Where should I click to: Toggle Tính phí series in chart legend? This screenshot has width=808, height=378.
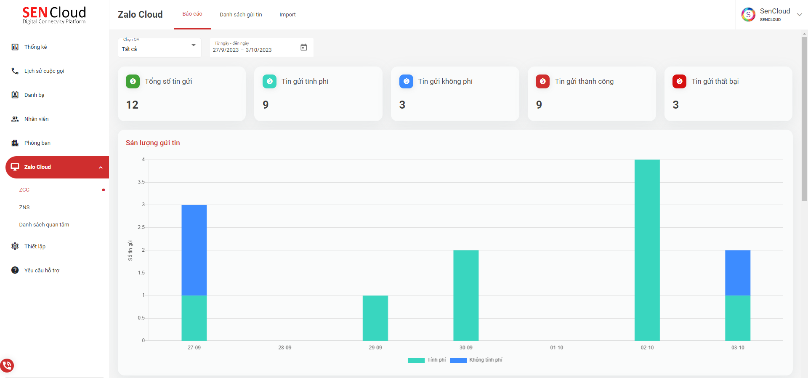pyautogui.click(x=427, y=360)
